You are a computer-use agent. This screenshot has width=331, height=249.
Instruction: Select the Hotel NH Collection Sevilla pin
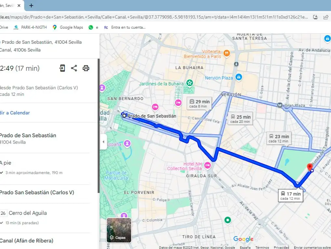[x=207, y=165]
